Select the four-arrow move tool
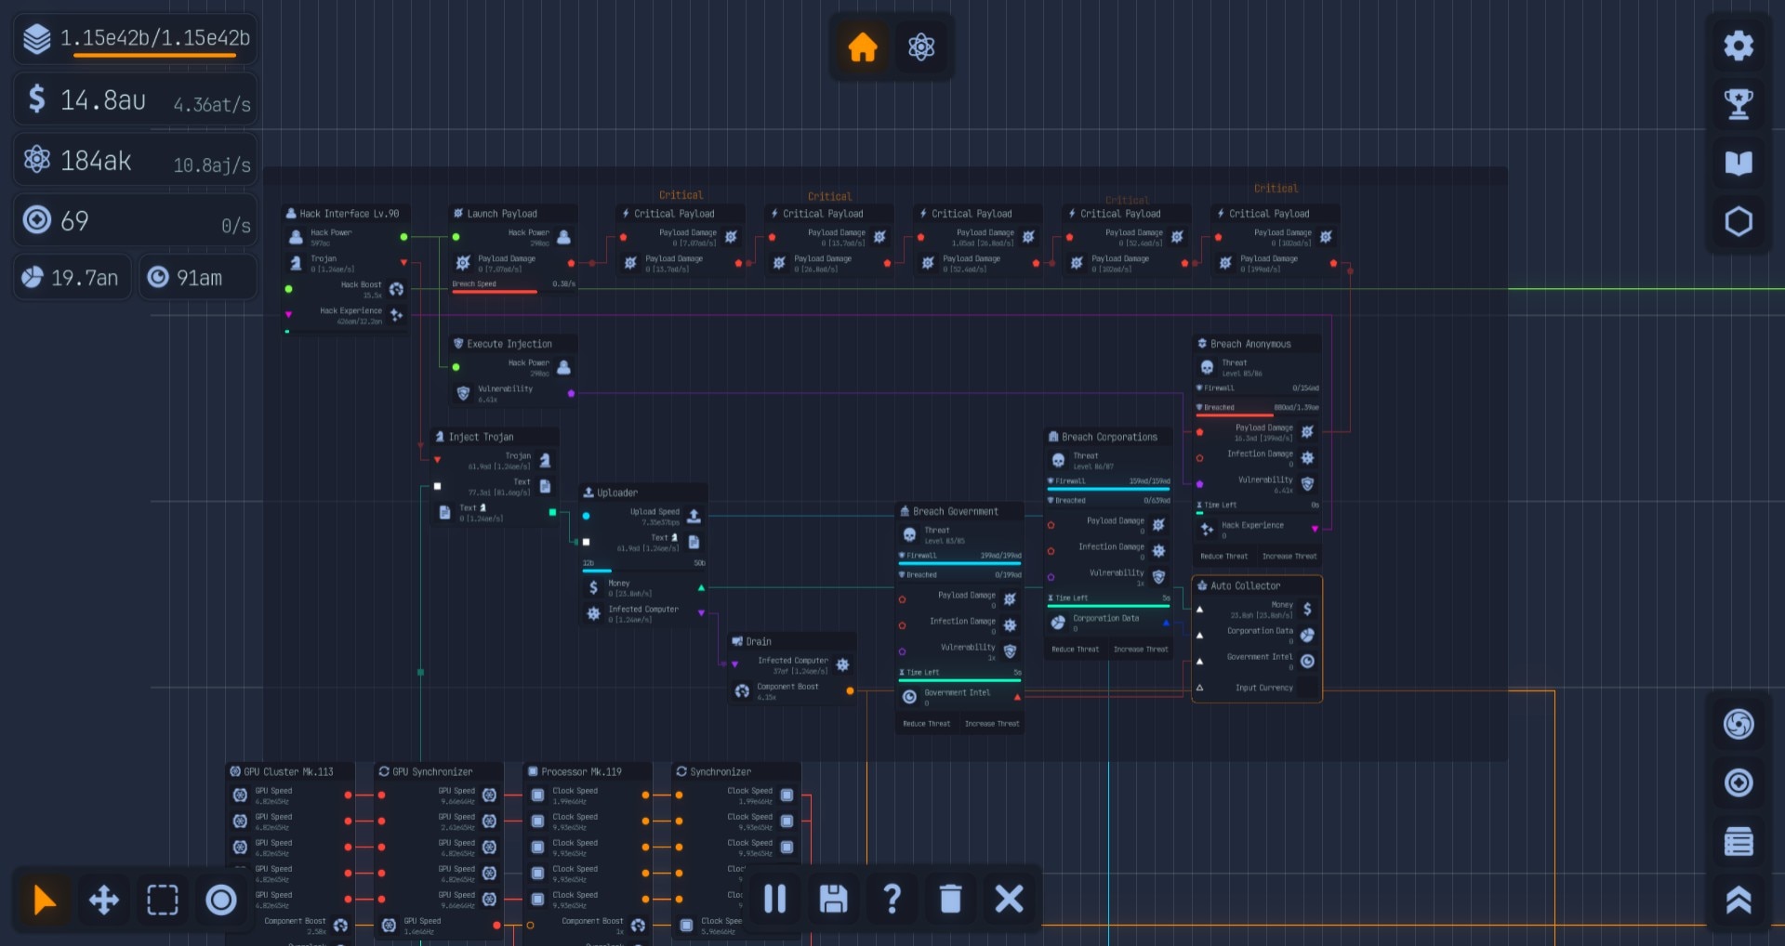 tap(103, 900)
